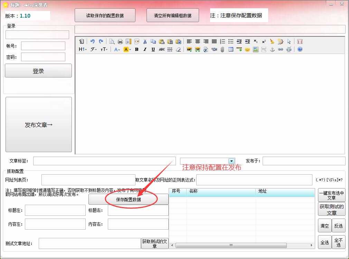Click the 发布文章 button
Image resolution: width=349 pixels, height=259 pixels.
click(38, 125)
